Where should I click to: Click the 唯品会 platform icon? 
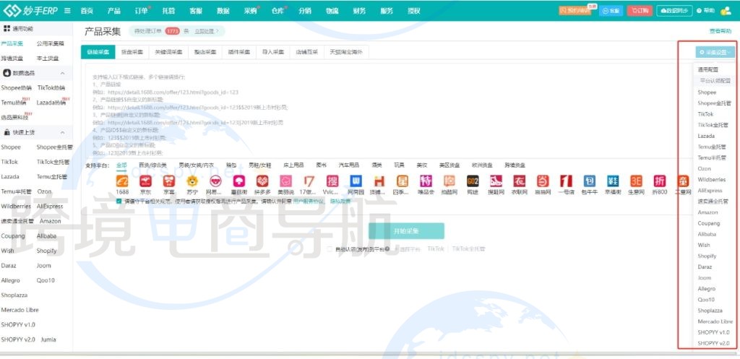coord(426,181)
